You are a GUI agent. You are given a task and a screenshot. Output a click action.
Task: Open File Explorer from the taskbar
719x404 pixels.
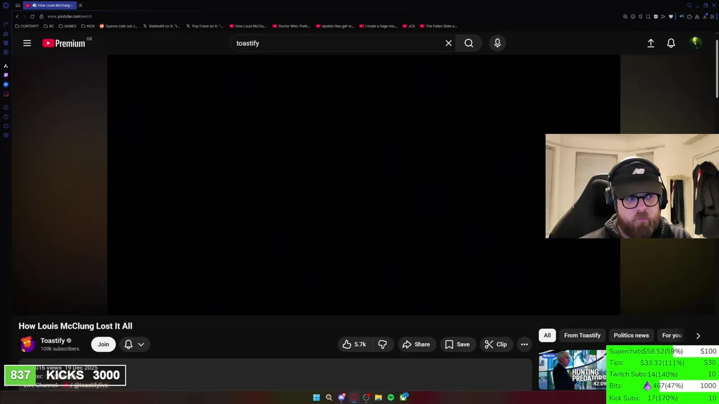point(378,397)
